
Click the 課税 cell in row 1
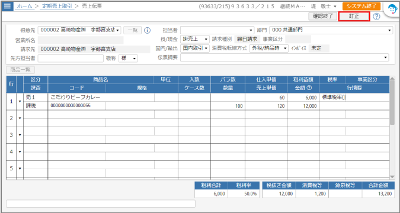click(x=36, y=106)
